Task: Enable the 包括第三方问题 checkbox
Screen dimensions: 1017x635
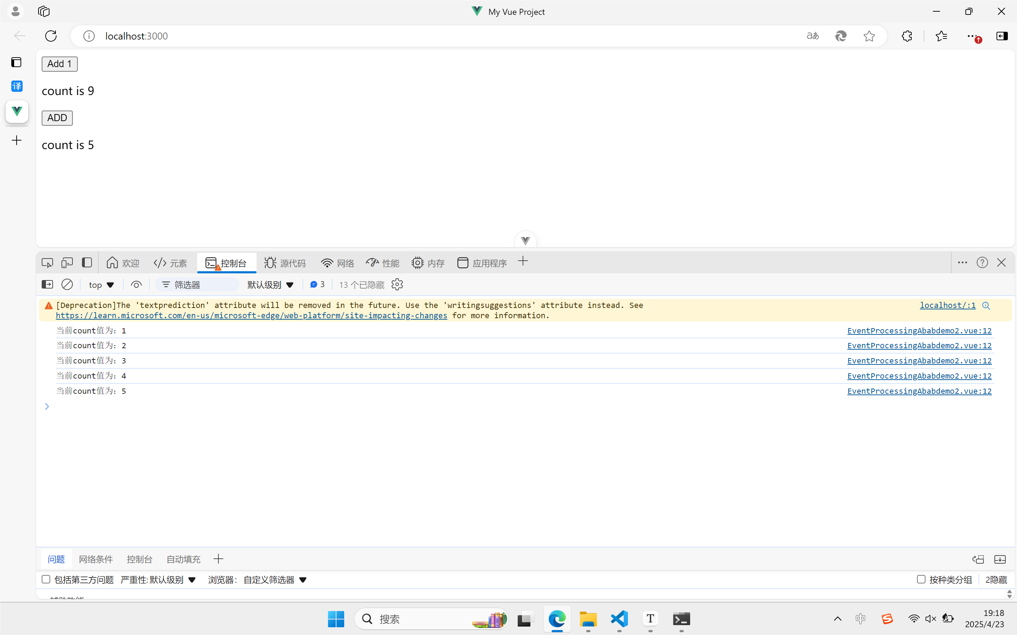Action: pos(46,580)
